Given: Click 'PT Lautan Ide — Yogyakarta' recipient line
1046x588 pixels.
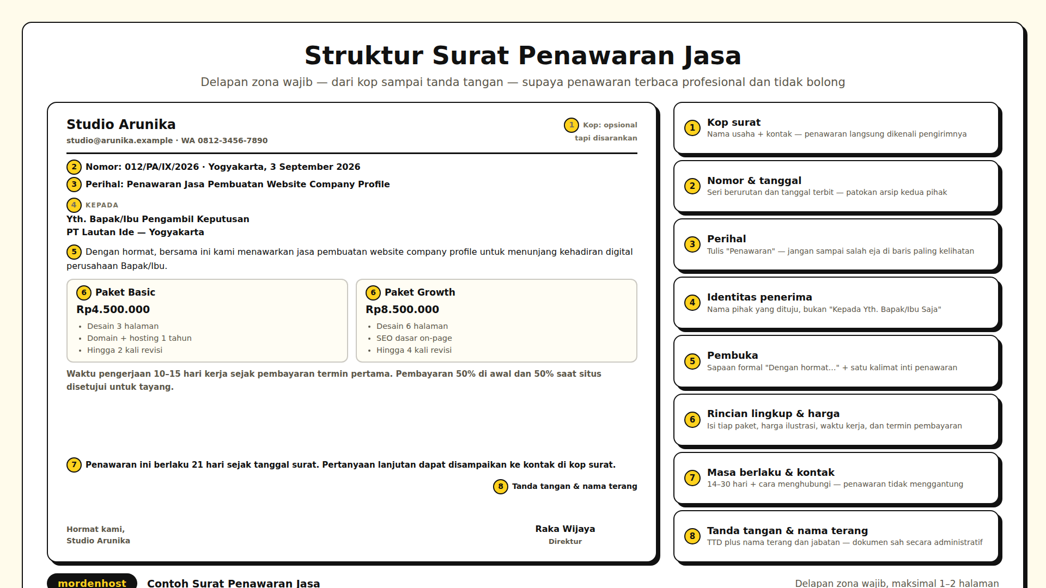Looking at the screenshot, I should coord(135,232).
